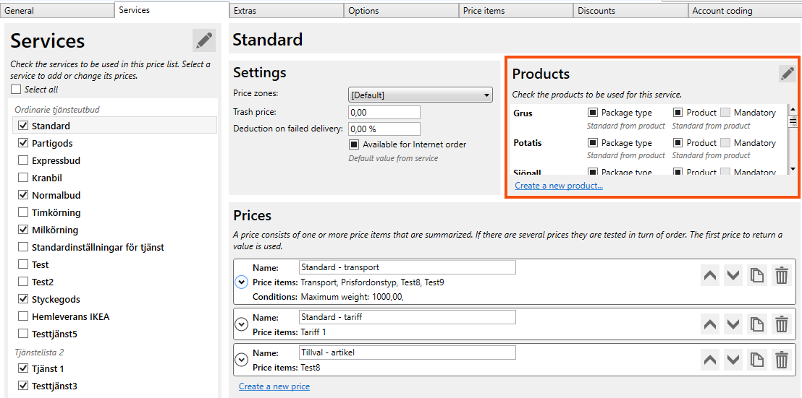Duplicate the 'Standard - transport' price with copy icon
The height and width of the screenshot is (398, 802).
[x=757, y=275]
